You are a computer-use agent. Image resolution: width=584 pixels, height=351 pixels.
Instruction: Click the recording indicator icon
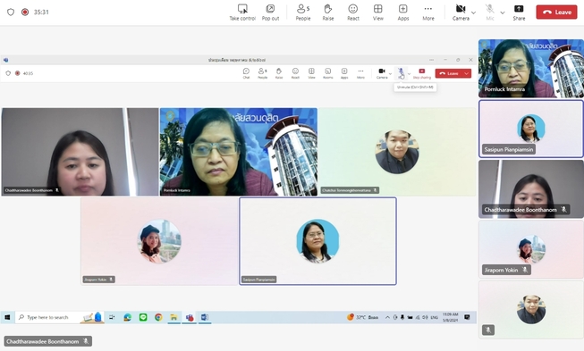click(25, 12)
